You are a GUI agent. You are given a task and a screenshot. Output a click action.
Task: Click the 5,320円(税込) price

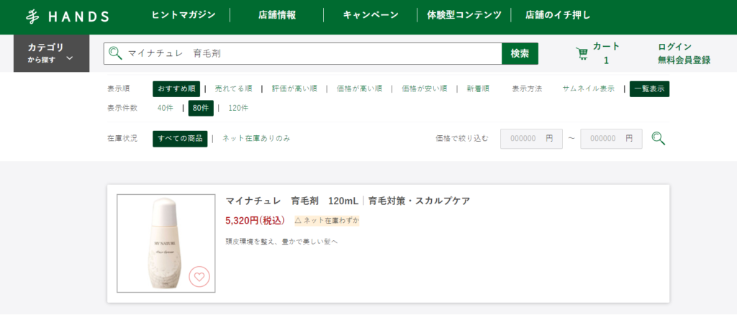(256, 220)
